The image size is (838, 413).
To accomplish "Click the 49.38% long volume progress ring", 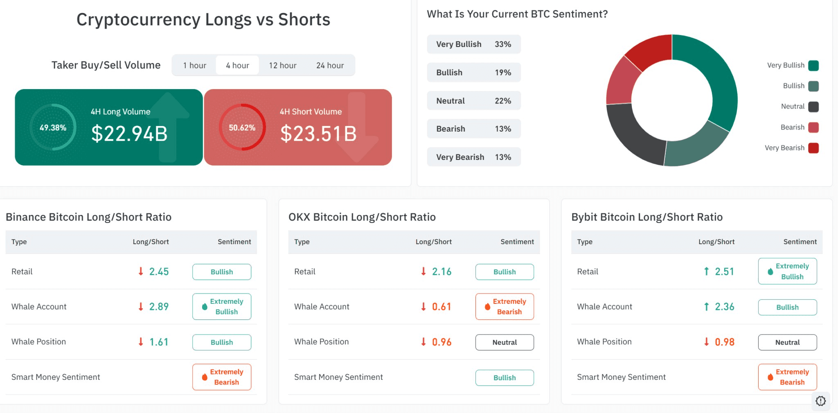I will pyautogui.click(x=53, y=128).
